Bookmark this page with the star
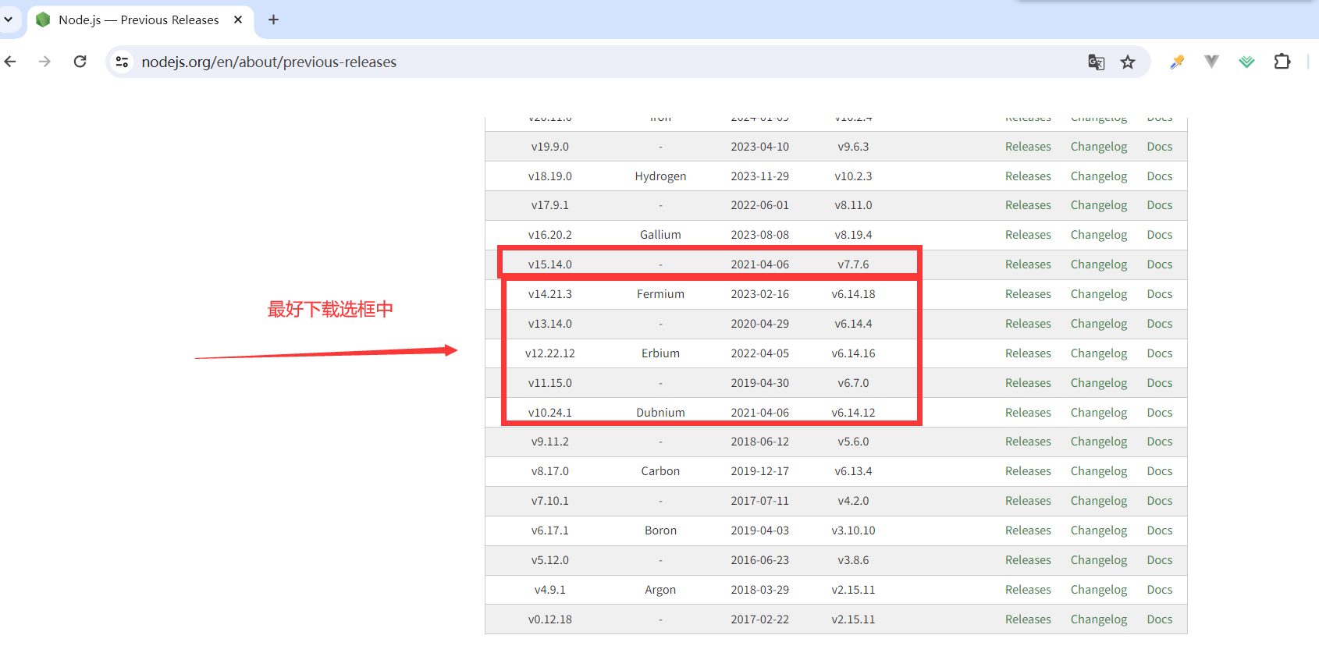The image size is (1319, 660). [x=1128, y=62]
